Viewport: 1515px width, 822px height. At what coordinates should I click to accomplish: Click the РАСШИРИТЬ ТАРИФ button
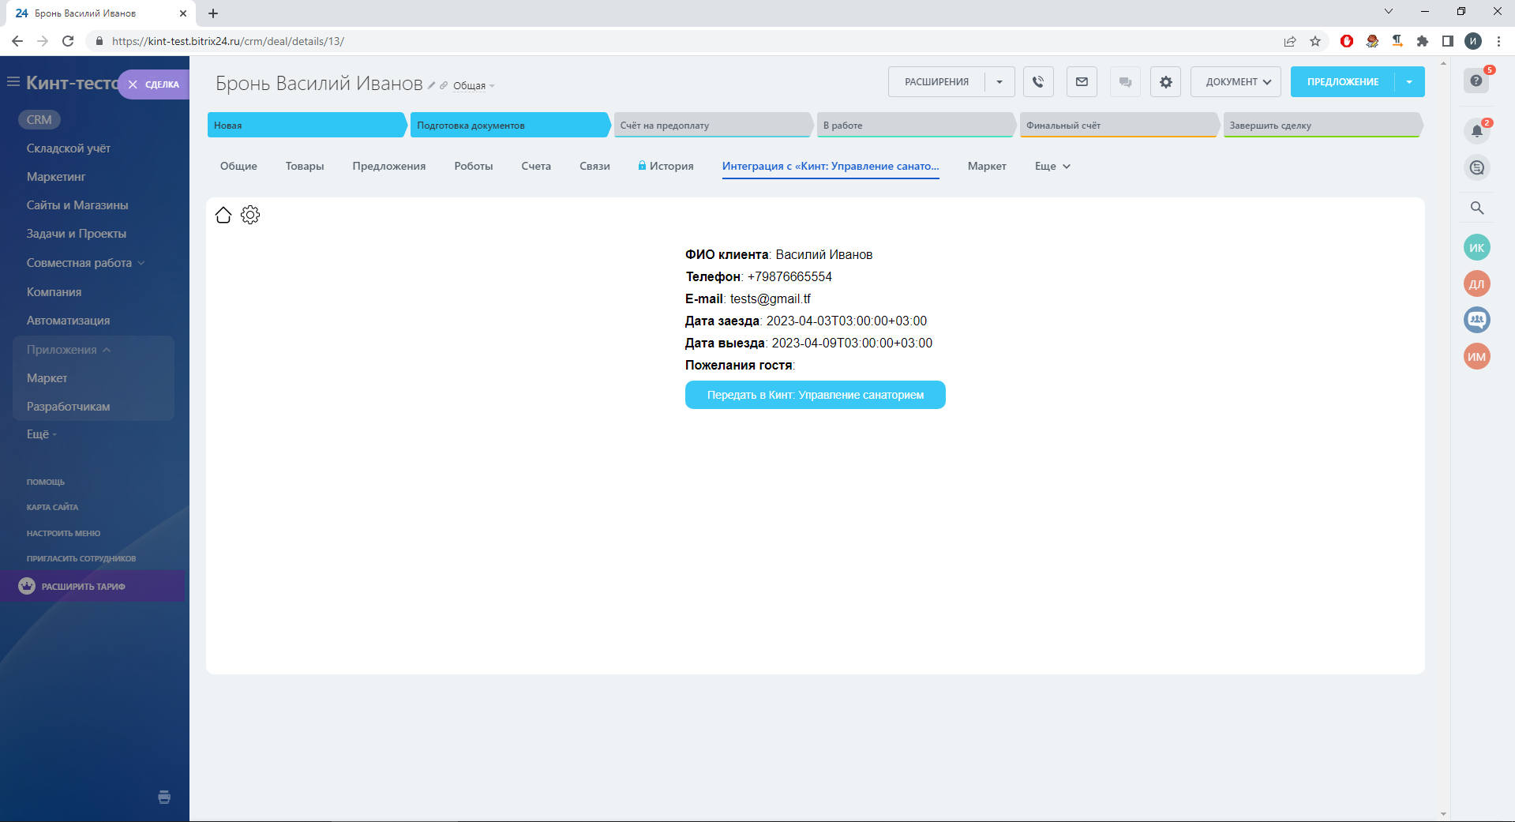click(83, 587)
